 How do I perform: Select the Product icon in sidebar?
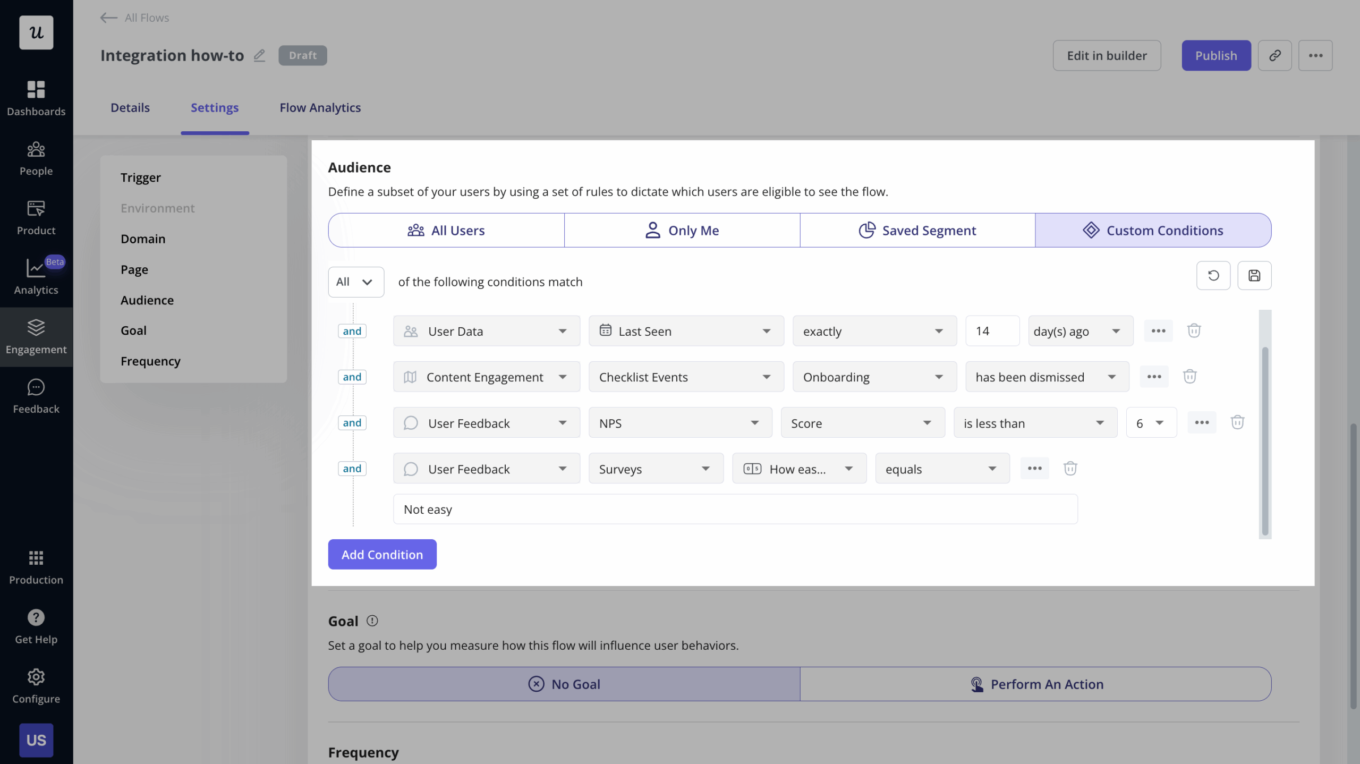click(x=36, y=217)
